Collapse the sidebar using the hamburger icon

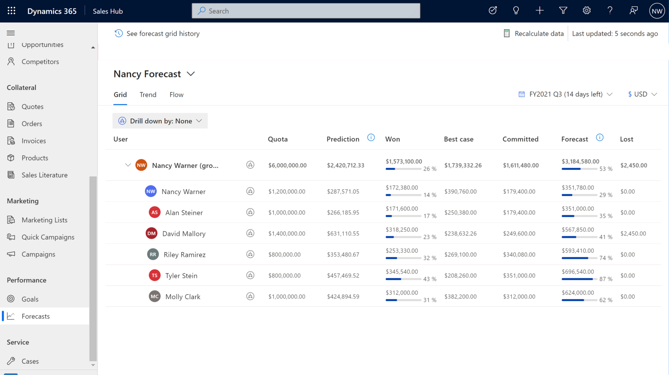point(10,33)
